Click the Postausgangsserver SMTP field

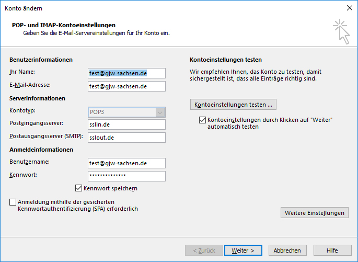pyautogui.click(x=126, y=138)
